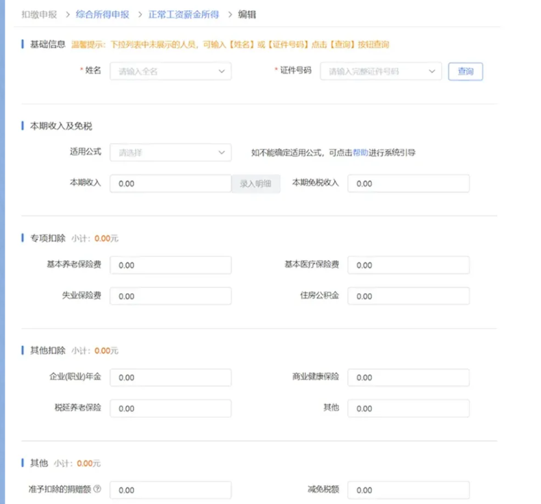Focus the 本期免税收入 input field
This screenshot has width=541, height=504.
click(x=408, y=184)
